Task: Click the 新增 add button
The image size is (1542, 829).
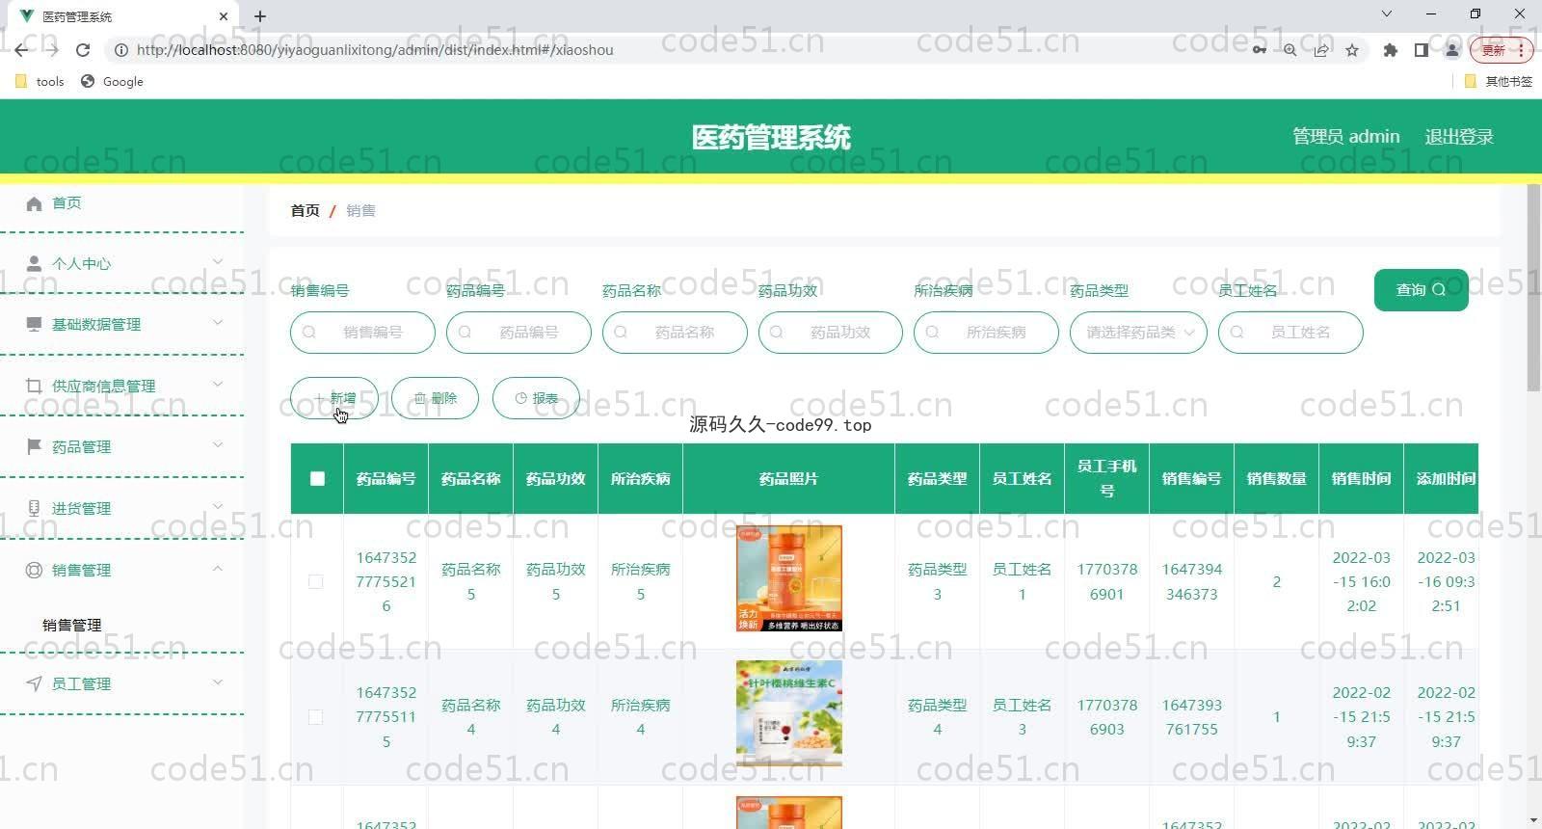Action: pyautogui.click(x=334, y=398)
